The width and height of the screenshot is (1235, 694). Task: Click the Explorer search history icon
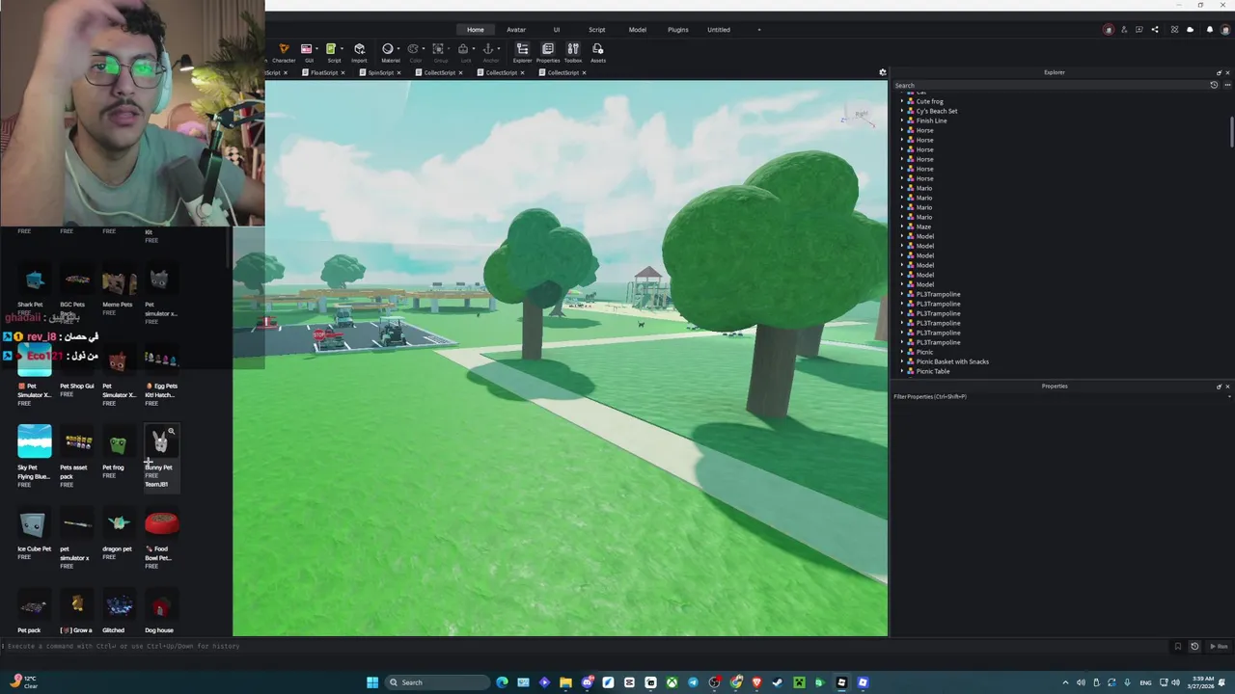point(1214,85)
